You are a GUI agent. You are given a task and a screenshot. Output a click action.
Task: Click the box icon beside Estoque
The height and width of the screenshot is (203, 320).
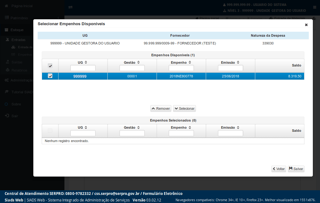click(x=7, y=30)
